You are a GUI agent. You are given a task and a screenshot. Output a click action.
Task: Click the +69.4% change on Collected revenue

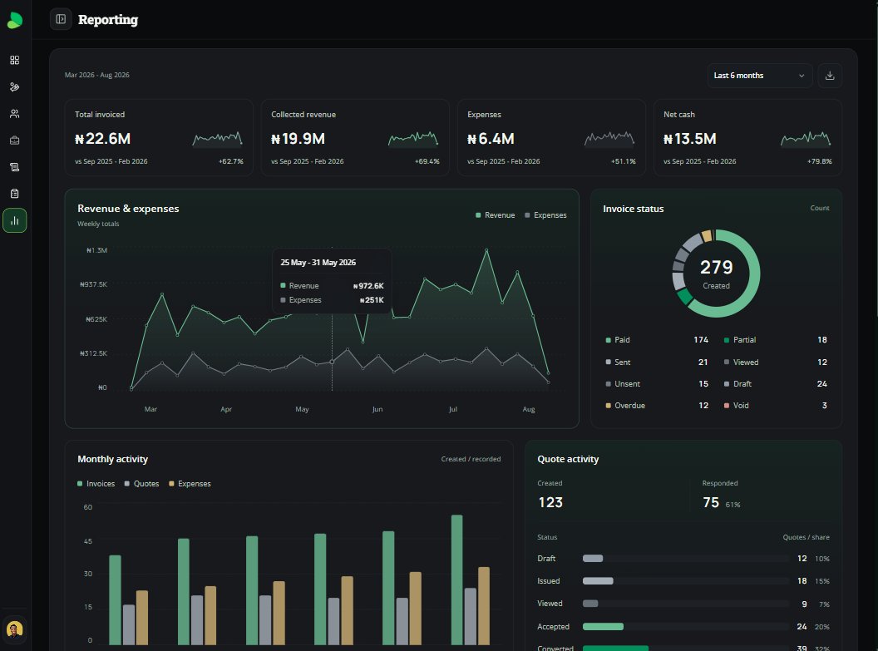pyautogui.click(x=427, y=161)
